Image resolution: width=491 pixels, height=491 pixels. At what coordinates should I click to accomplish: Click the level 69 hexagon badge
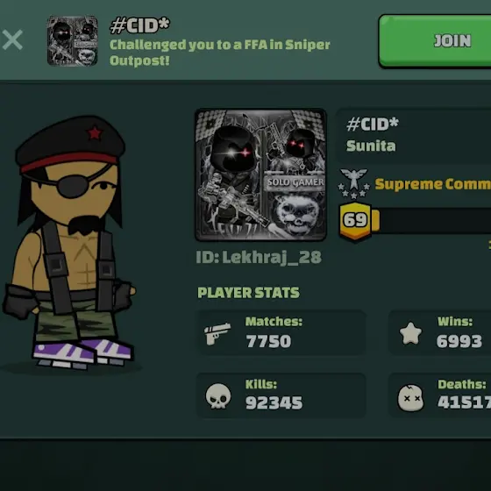(355, 221)
